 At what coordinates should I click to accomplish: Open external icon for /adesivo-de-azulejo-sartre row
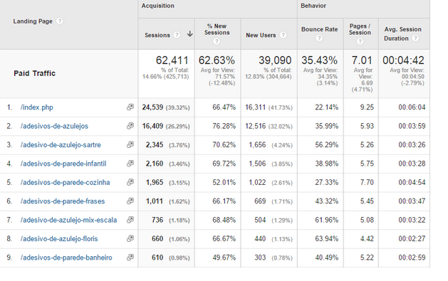[x=130, y=144]
